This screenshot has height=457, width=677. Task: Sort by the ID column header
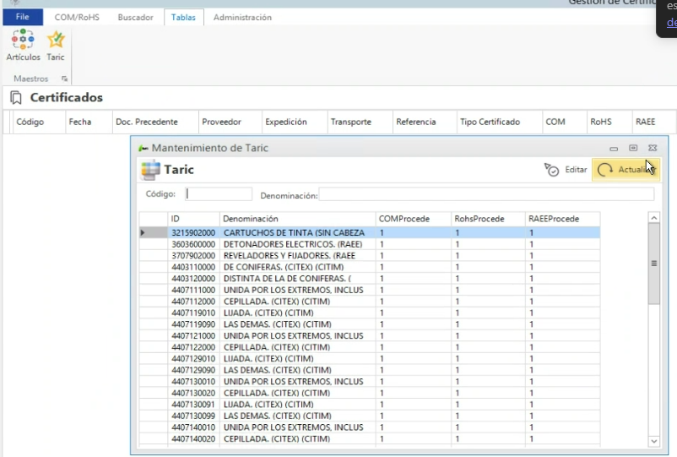point(193,219)
